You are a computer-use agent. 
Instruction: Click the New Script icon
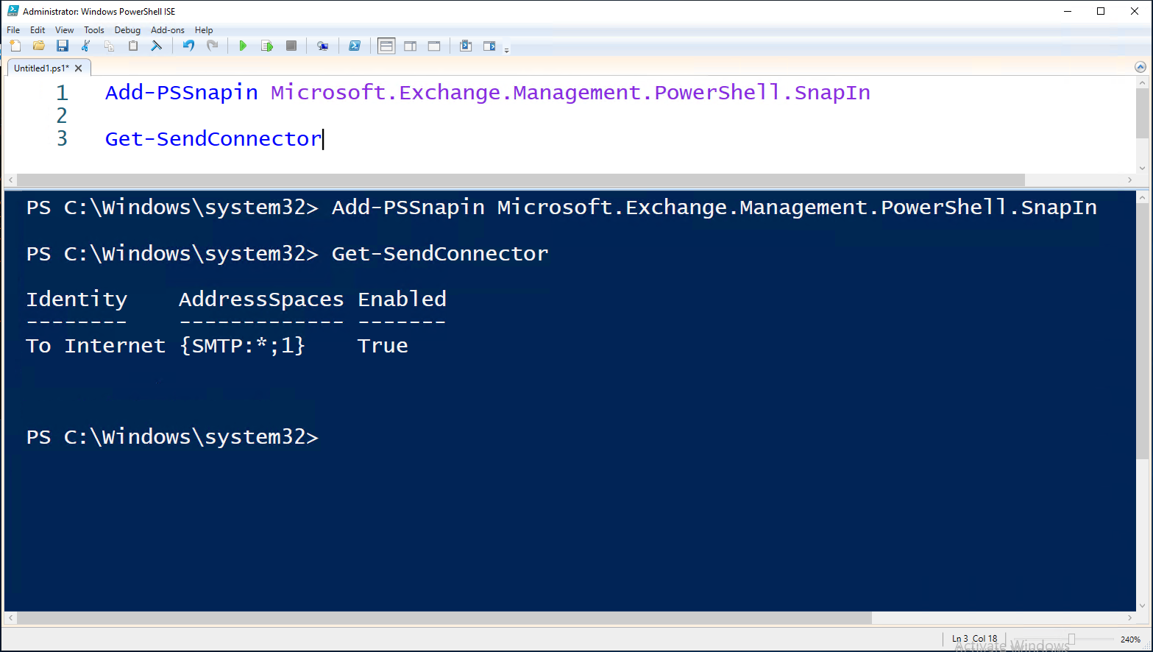click(x=15, y=45)
